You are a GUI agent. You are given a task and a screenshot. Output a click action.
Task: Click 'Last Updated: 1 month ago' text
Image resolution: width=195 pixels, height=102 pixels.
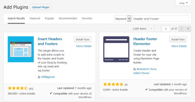(x=170, y=84)
